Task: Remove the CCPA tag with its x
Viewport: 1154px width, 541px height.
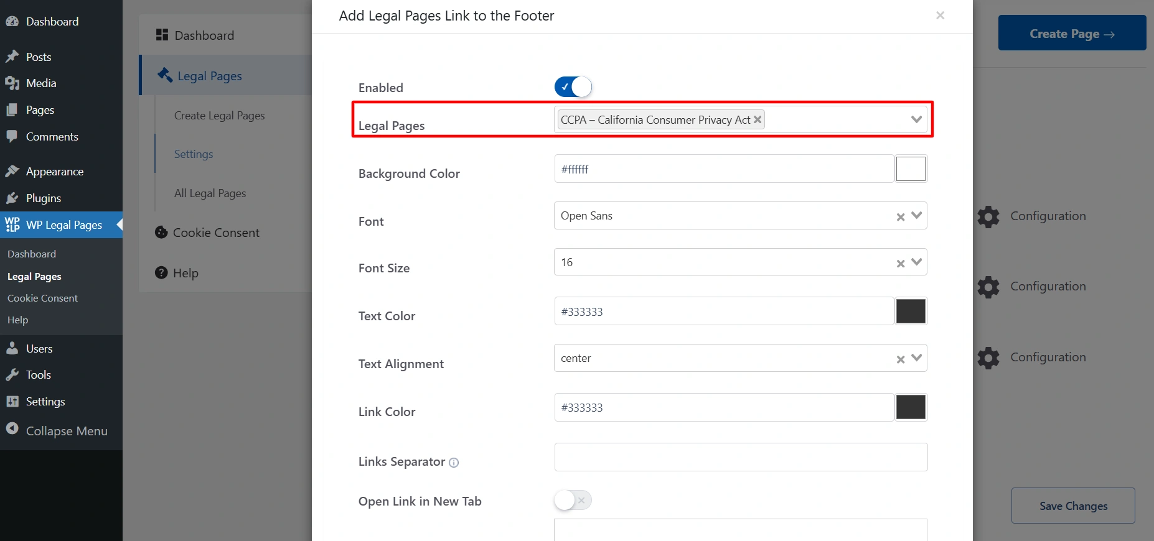Action: (758, 119)
